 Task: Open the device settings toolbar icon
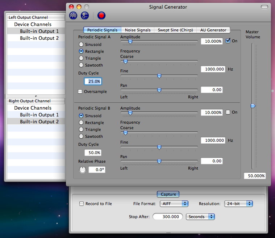[x=85, y=16]
